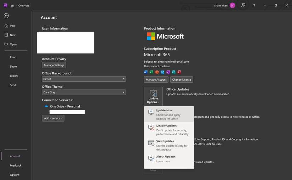Click the Manage Account button

point(156,80)
